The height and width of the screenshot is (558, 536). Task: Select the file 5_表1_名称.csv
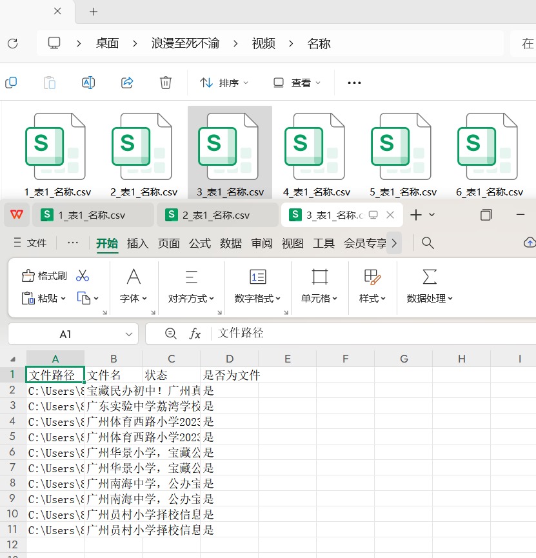[x=403, y=154]
